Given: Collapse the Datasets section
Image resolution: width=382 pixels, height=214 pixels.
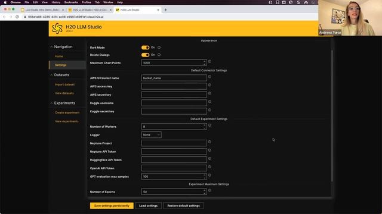Looking at the screenshot, I should pos(51,75).
